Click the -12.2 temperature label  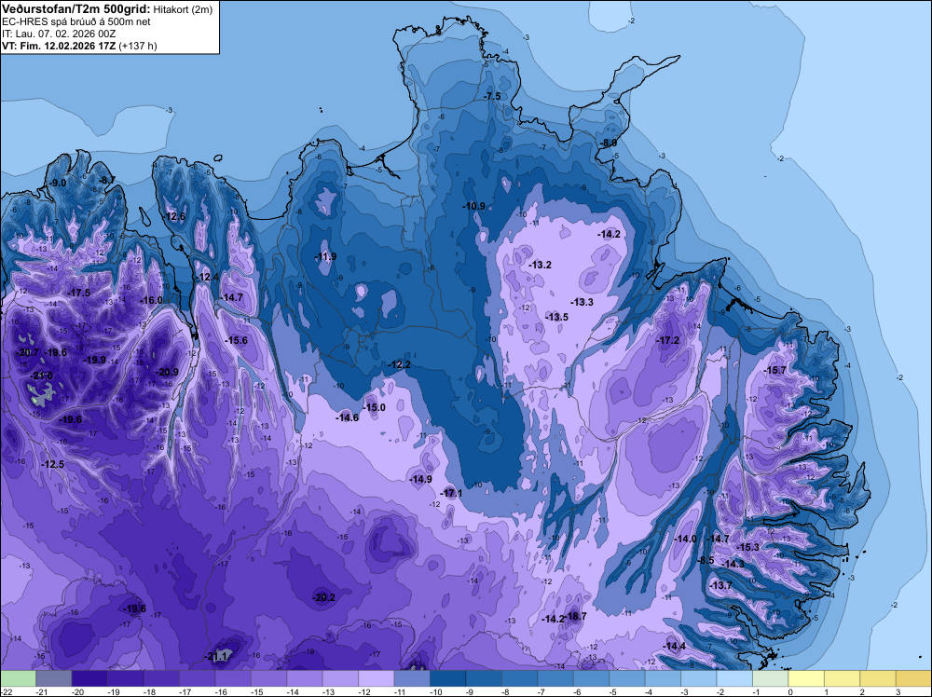pyautogui.click(x=399, y=365)
